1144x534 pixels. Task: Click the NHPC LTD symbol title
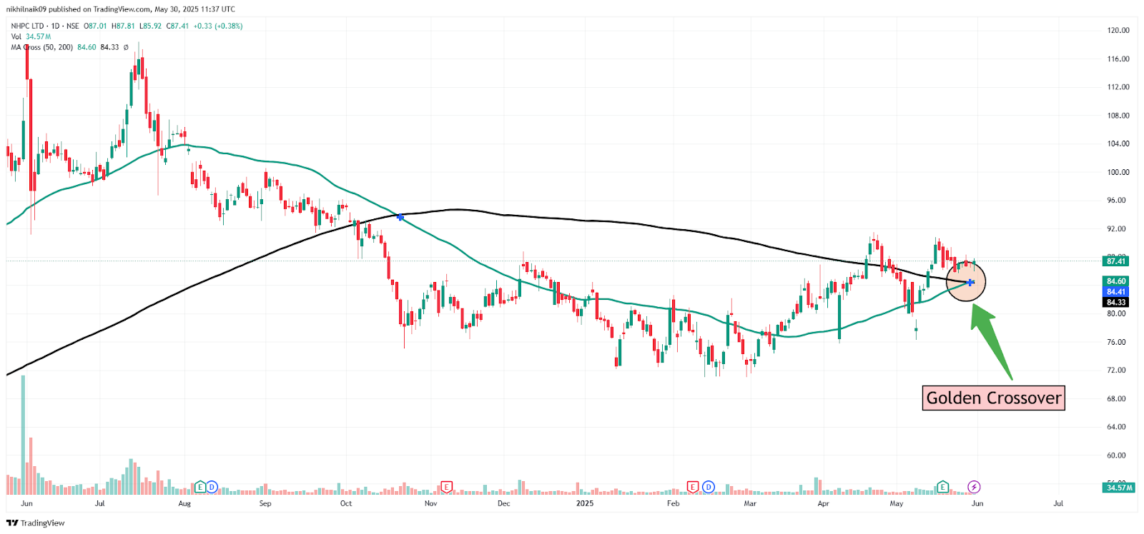(27, 26)
